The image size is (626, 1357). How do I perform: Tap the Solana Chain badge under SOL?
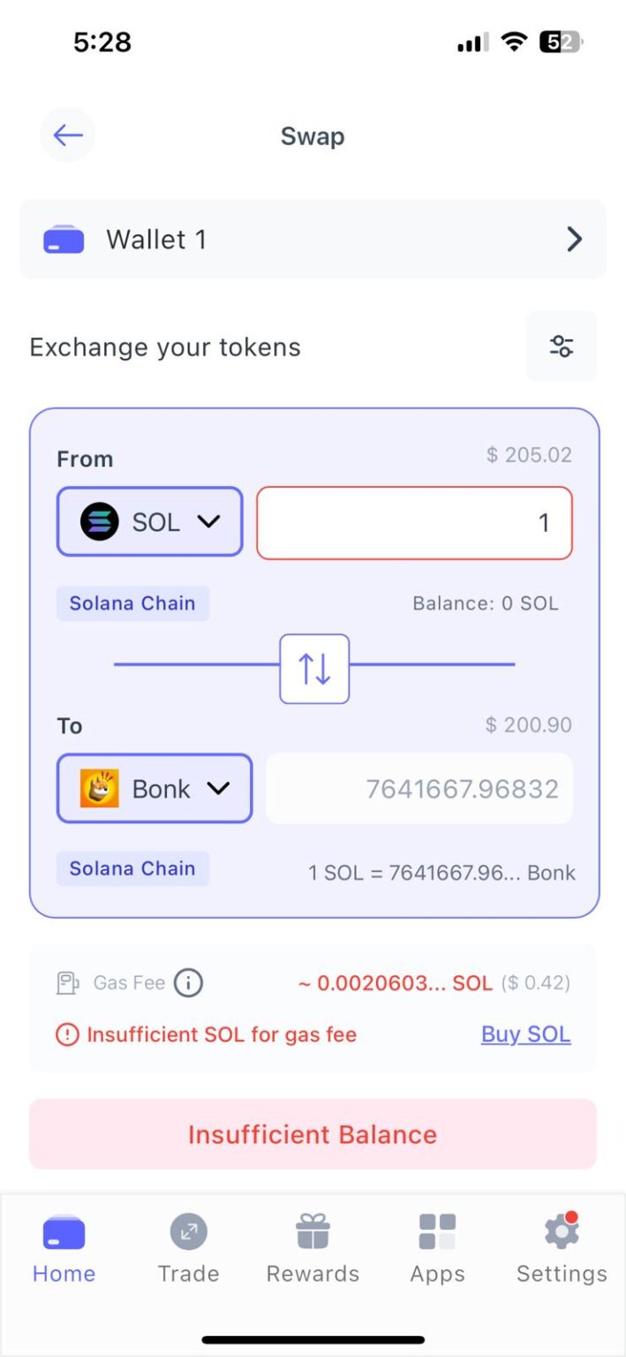pos(132,603)
